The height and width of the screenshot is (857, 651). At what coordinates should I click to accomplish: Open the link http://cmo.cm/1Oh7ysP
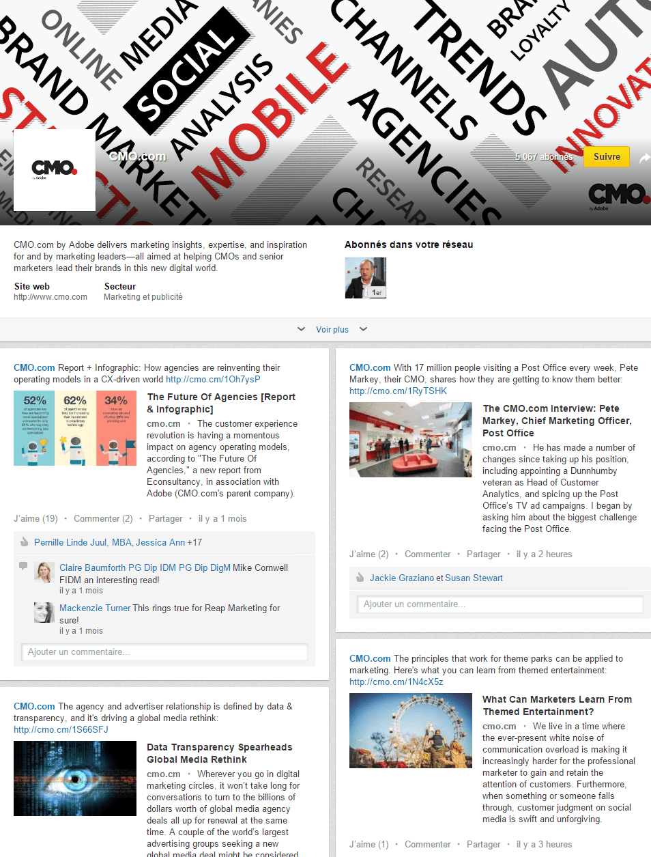coord(213,380)
